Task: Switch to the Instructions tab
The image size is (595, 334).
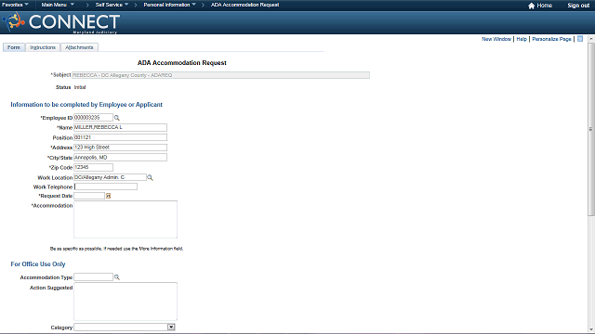Action: (x=43, y=47)
